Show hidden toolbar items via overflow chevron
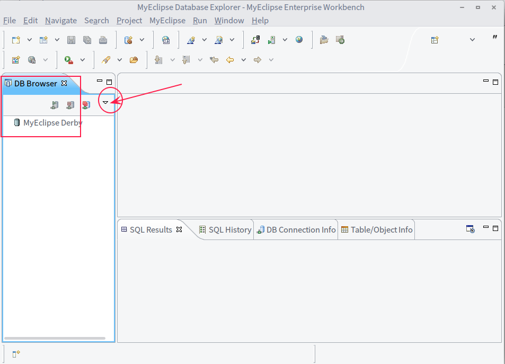The image size is (505, 364). coord(495,38)
